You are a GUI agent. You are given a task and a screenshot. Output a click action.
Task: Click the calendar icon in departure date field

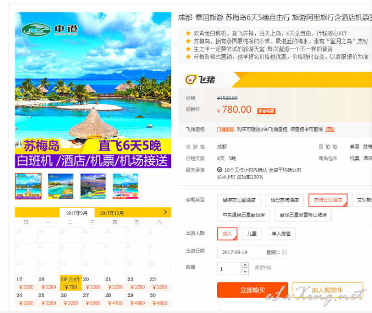pyautogui.click(x=284, y=252)
